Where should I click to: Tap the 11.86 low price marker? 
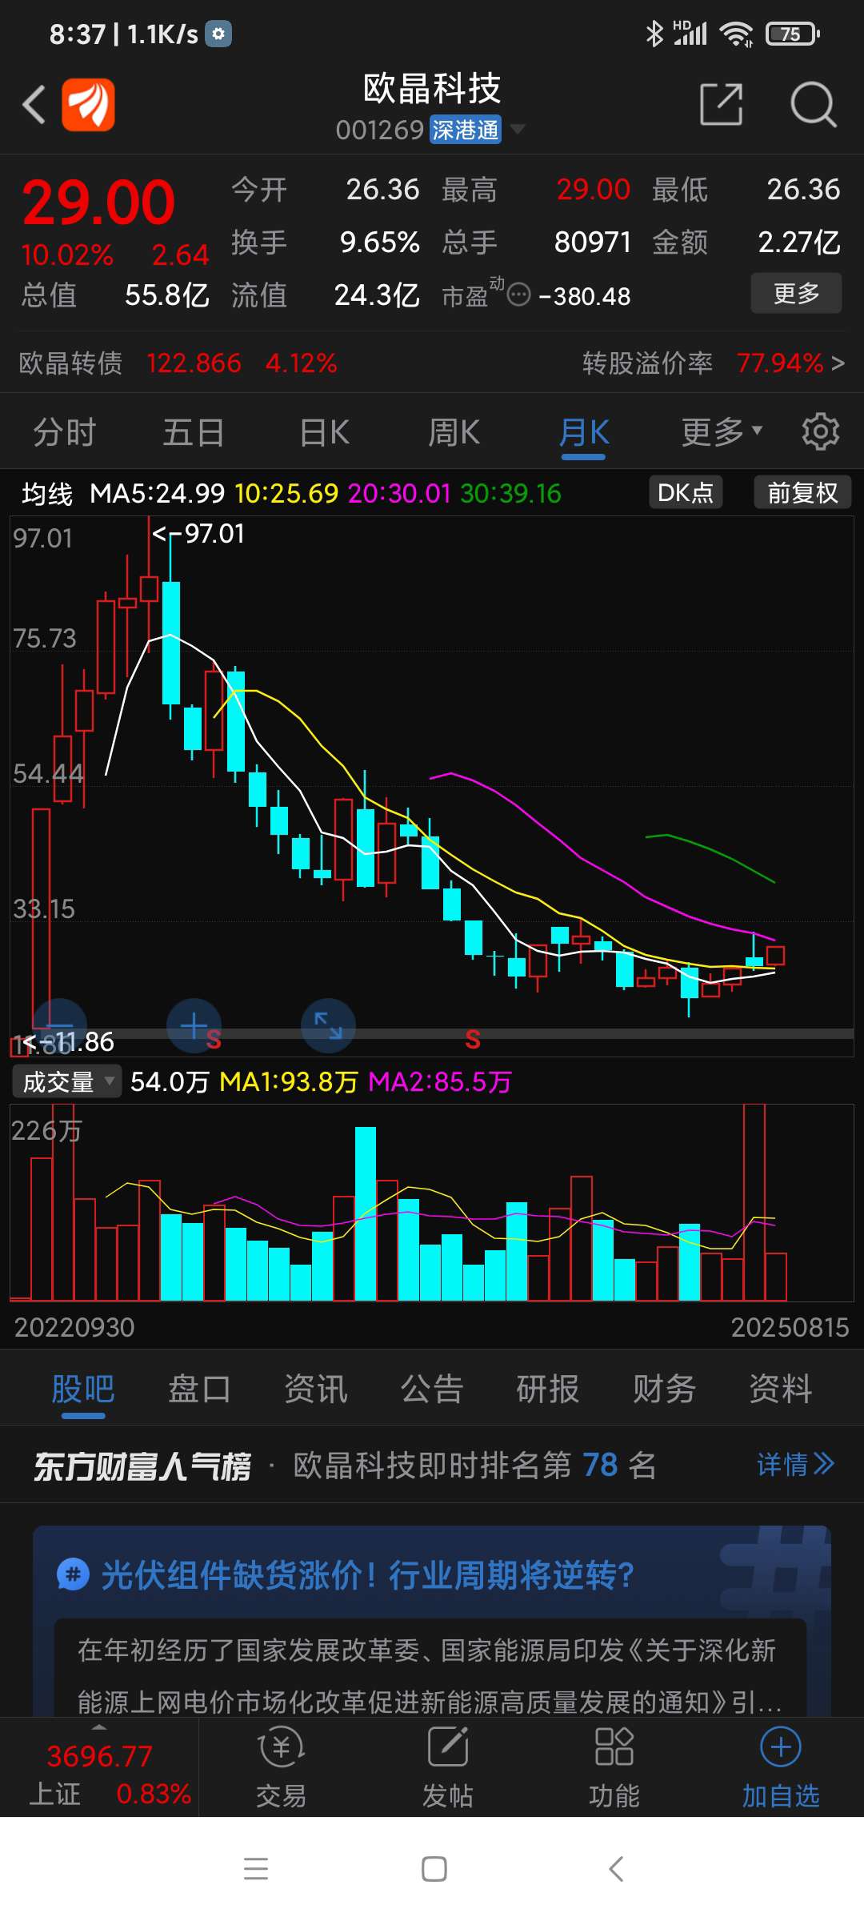pos(69,1041)
